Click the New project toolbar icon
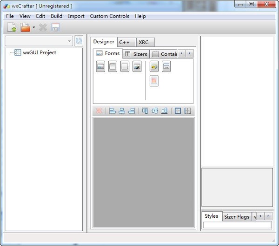This screenshot has height=246, width=279. click(12, 28)
